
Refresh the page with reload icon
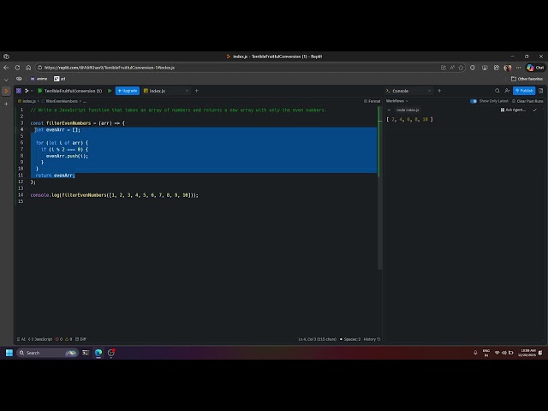pos(17,68)
